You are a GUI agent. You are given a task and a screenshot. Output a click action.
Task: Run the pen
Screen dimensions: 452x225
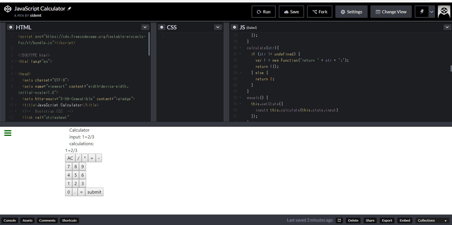[264, 12]
